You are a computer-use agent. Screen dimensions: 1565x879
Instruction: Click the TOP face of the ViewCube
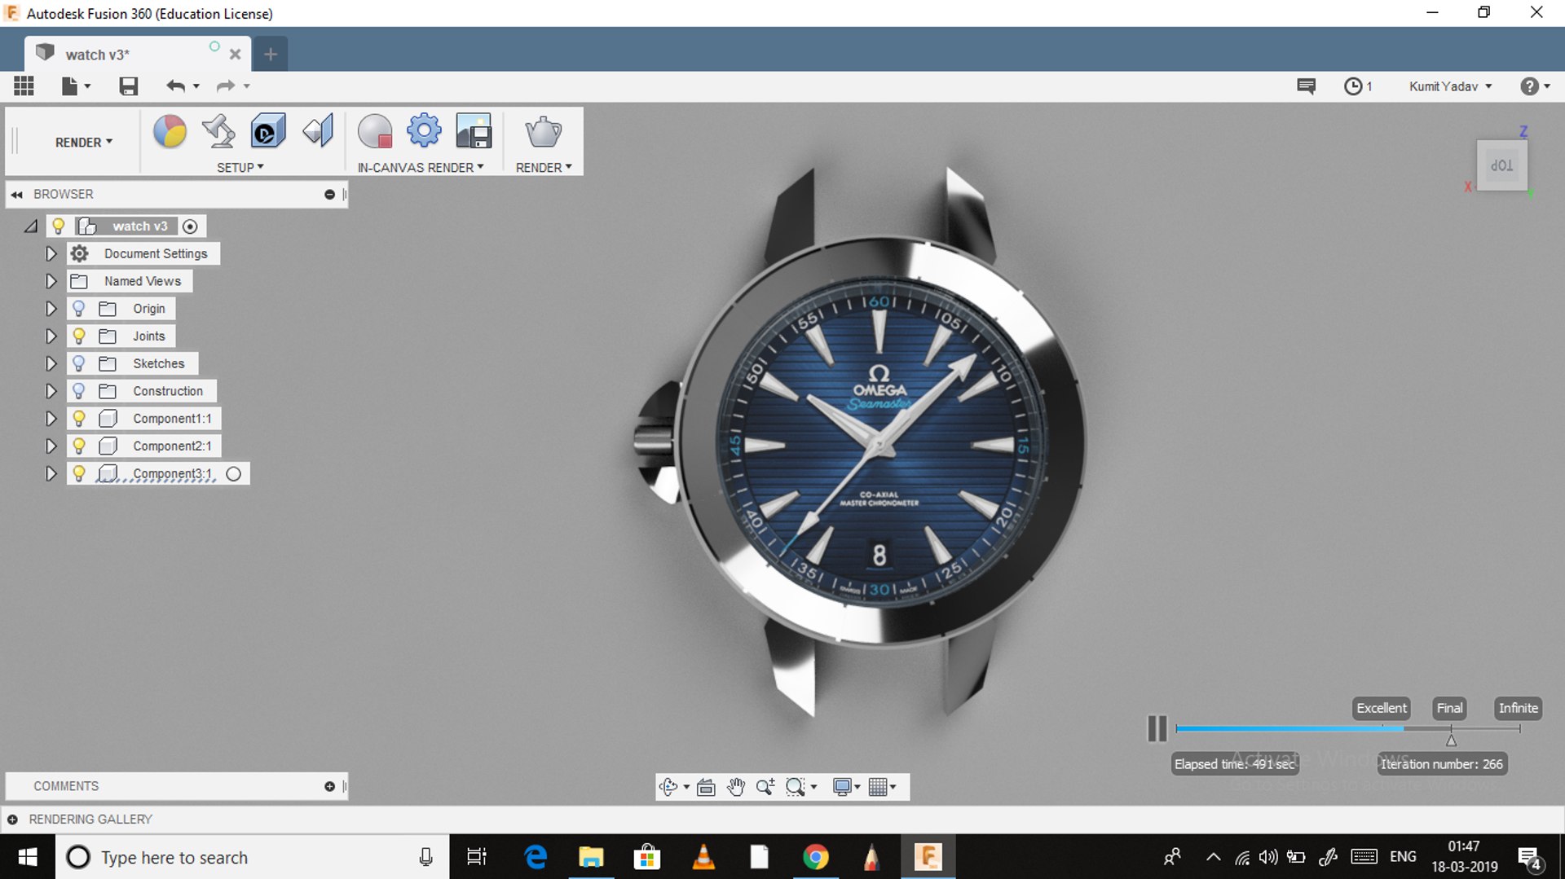pyautogui.click(x=1502, y=165)
